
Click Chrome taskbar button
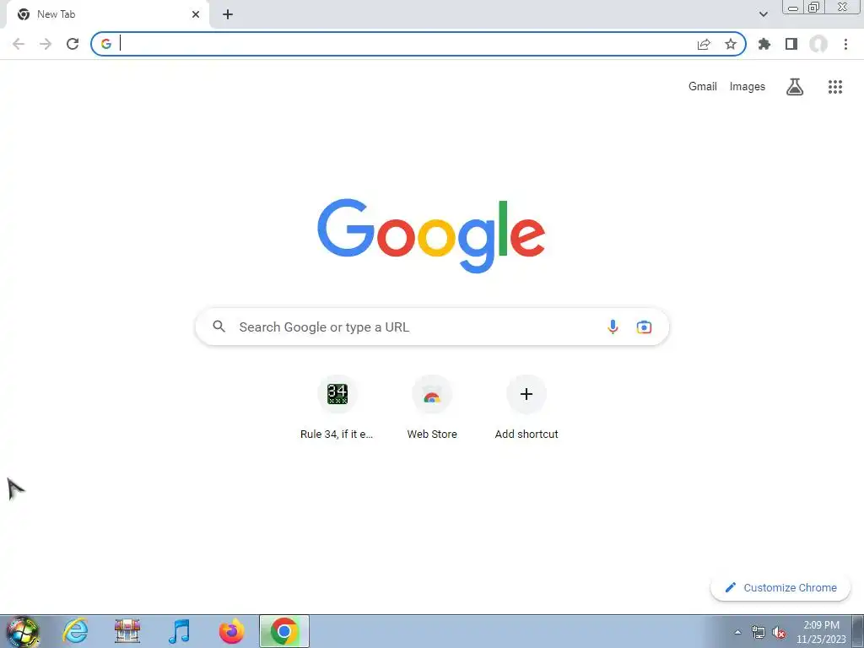pos(284,631)
